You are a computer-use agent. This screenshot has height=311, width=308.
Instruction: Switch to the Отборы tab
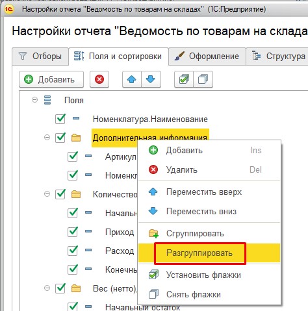point(40,56)
